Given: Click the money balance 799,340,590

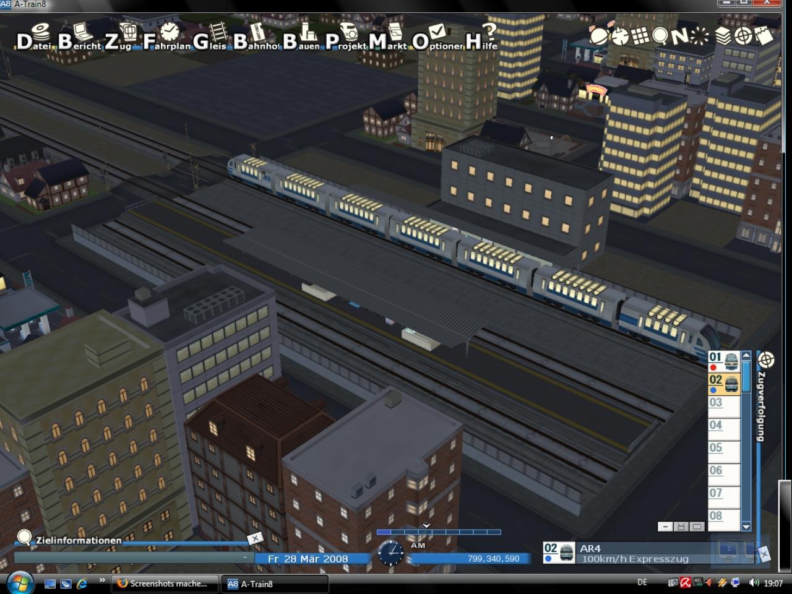Looking at the screenshot, I should pyautogui.click(x=493, y=559).
